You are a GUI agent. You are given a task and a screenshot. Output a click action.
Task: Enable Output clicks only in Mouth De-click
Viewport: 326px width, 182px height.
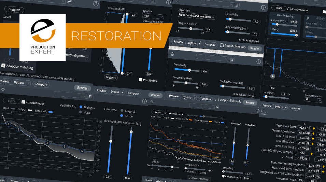point(217,99)
